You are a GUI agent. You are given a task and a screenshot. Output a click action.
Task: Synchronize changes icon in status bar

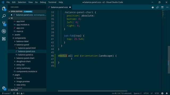pyautogui.click(x=14, y=93)
